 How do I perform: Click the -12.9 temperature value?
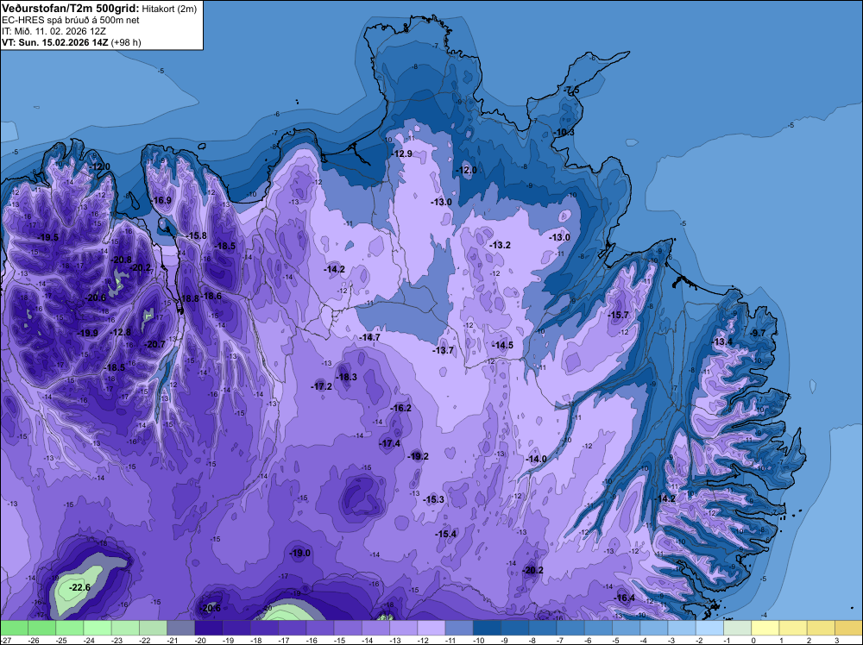click(x=402, y=153)
